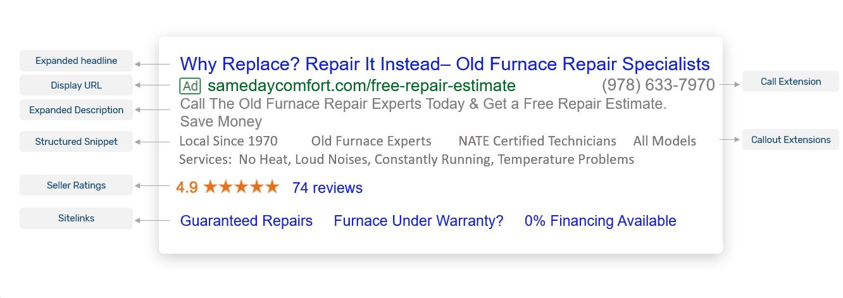Click the green Ad badge icon
This screenshot has height=298, width=843.
click(x=190, y=85)
